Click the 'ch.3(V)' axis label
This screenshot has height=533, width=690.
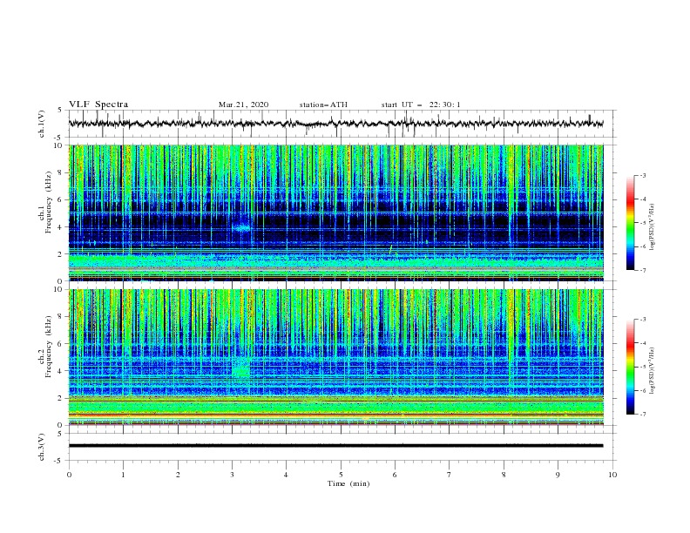[x=42, y=448]
